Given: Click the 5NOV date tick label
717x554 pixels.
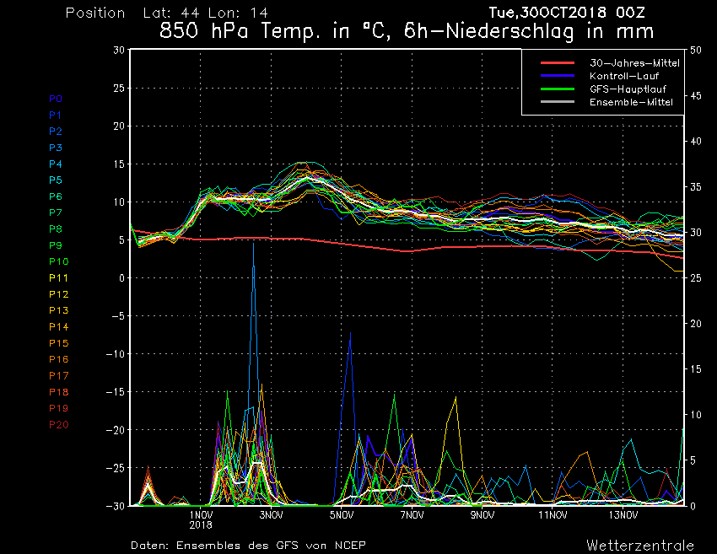Looking at the screenshot, I should [341, 514].
